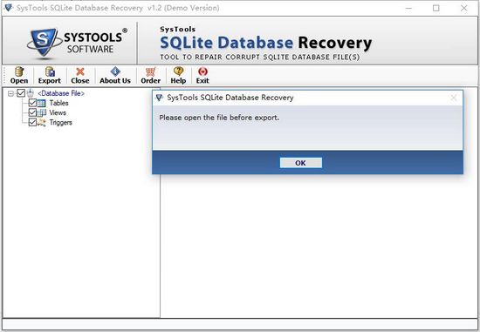This screenshot has height=332, width=480.
Task: Click the Triggers icon in tree
Action: click(x=42, y=123)
